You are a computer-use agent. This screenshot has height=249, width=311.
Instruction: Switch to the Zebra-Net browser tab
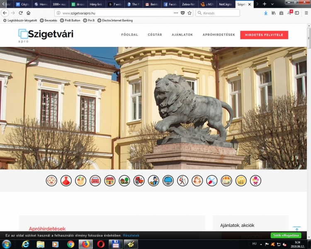coord(188,4)
